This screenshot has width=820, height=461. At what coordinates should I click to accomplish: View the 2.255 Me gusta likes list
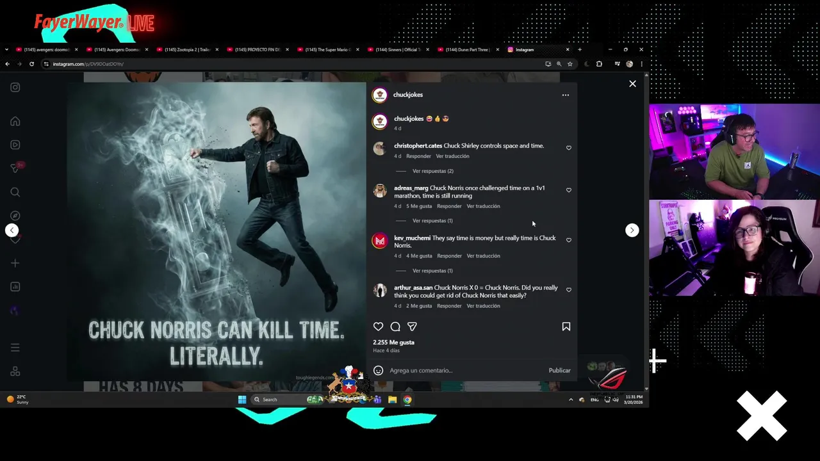[x=393, y=343]
